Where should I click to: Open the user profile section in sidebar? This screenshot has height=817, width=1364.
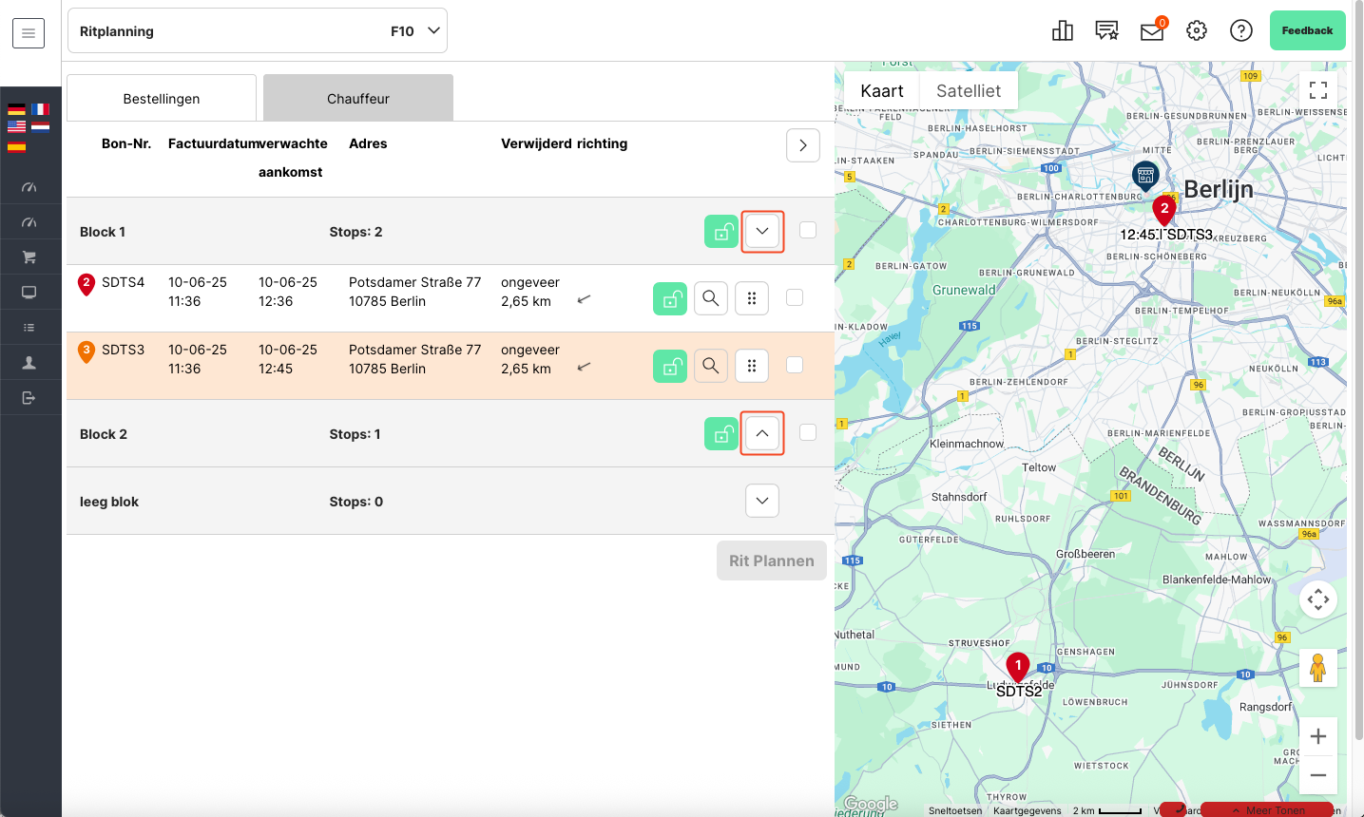pos(29,363)
